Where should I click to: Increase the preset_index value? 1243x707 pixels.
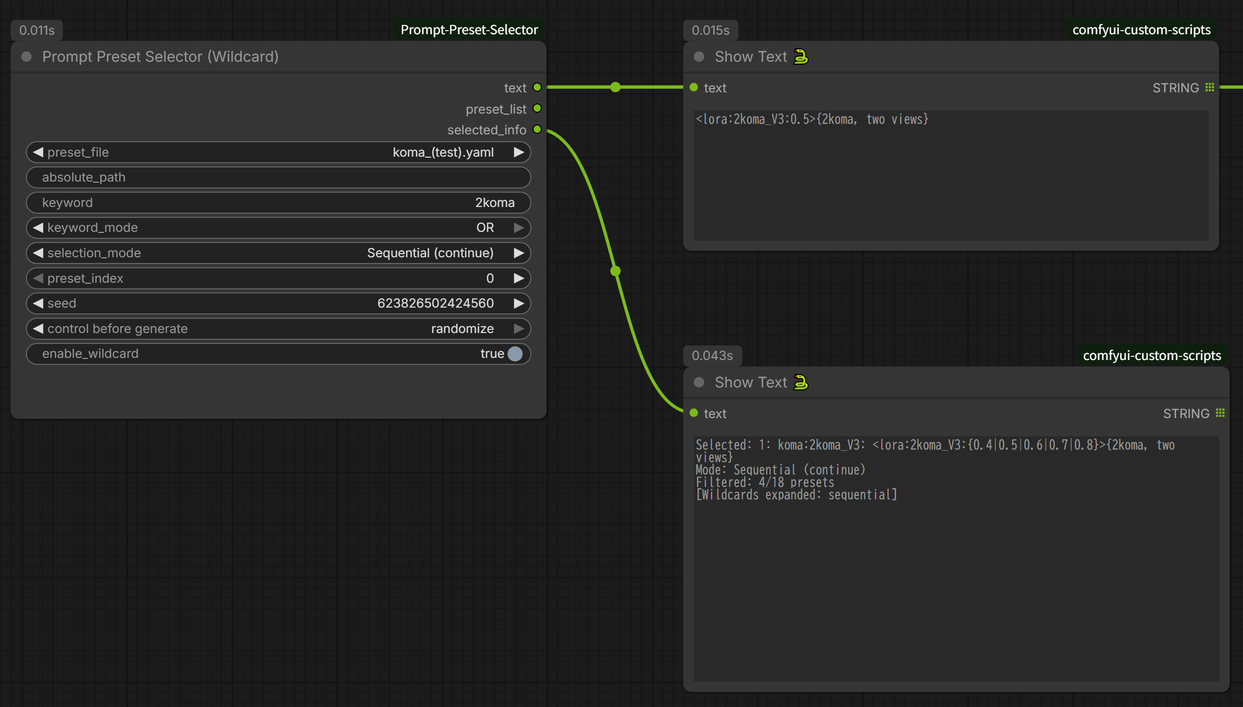518,278
